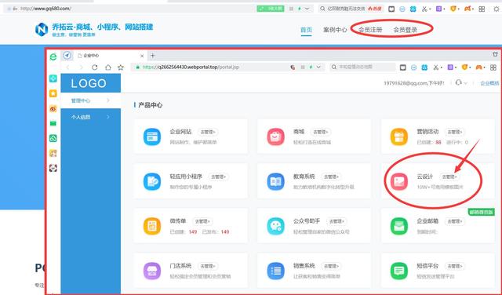
Task: Open the 企业网站 product icon
Action: pyautogui.click(x=152, y=137)
